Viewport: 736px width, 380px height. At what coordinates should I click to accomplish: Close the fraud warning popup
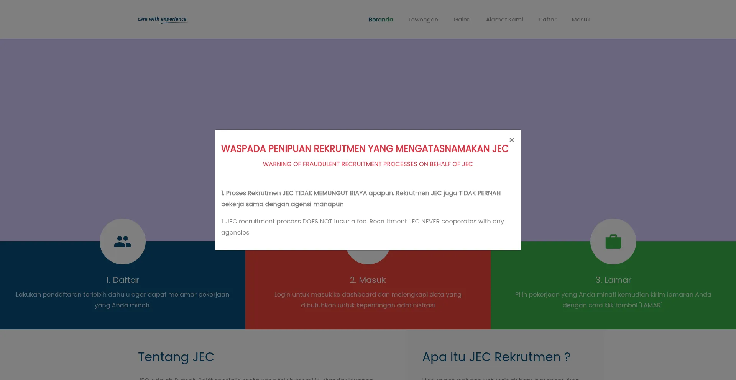tap(512, 140)
